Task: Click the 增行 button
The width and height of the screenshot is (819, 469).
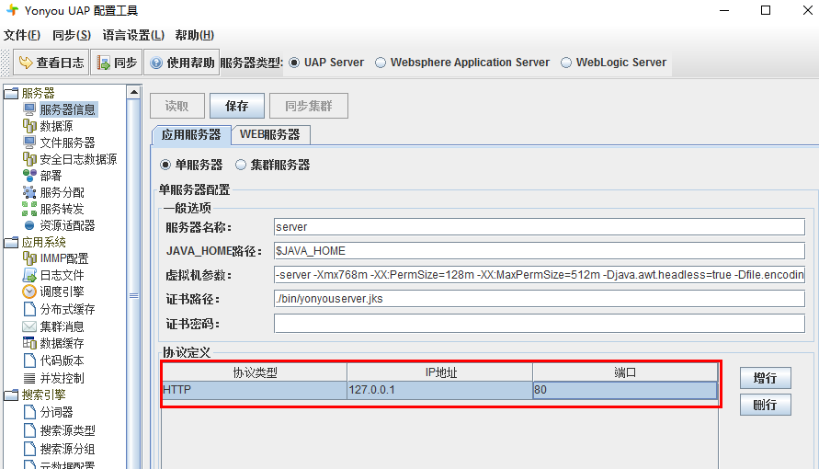Action: 765,378
